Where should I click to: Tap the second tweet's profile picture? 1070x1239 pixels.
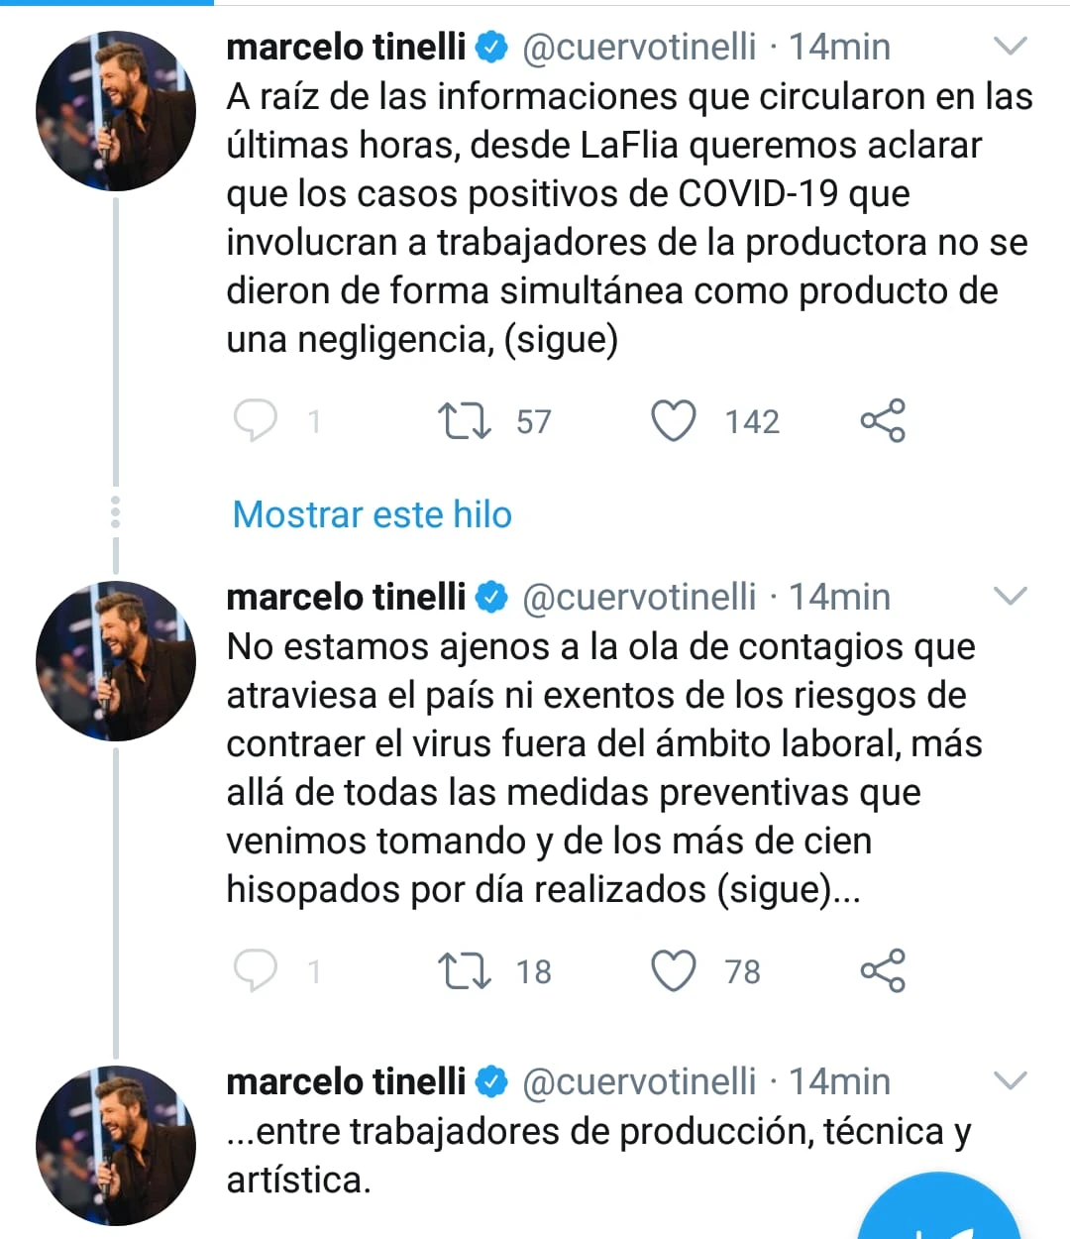[x=116, y=661]
